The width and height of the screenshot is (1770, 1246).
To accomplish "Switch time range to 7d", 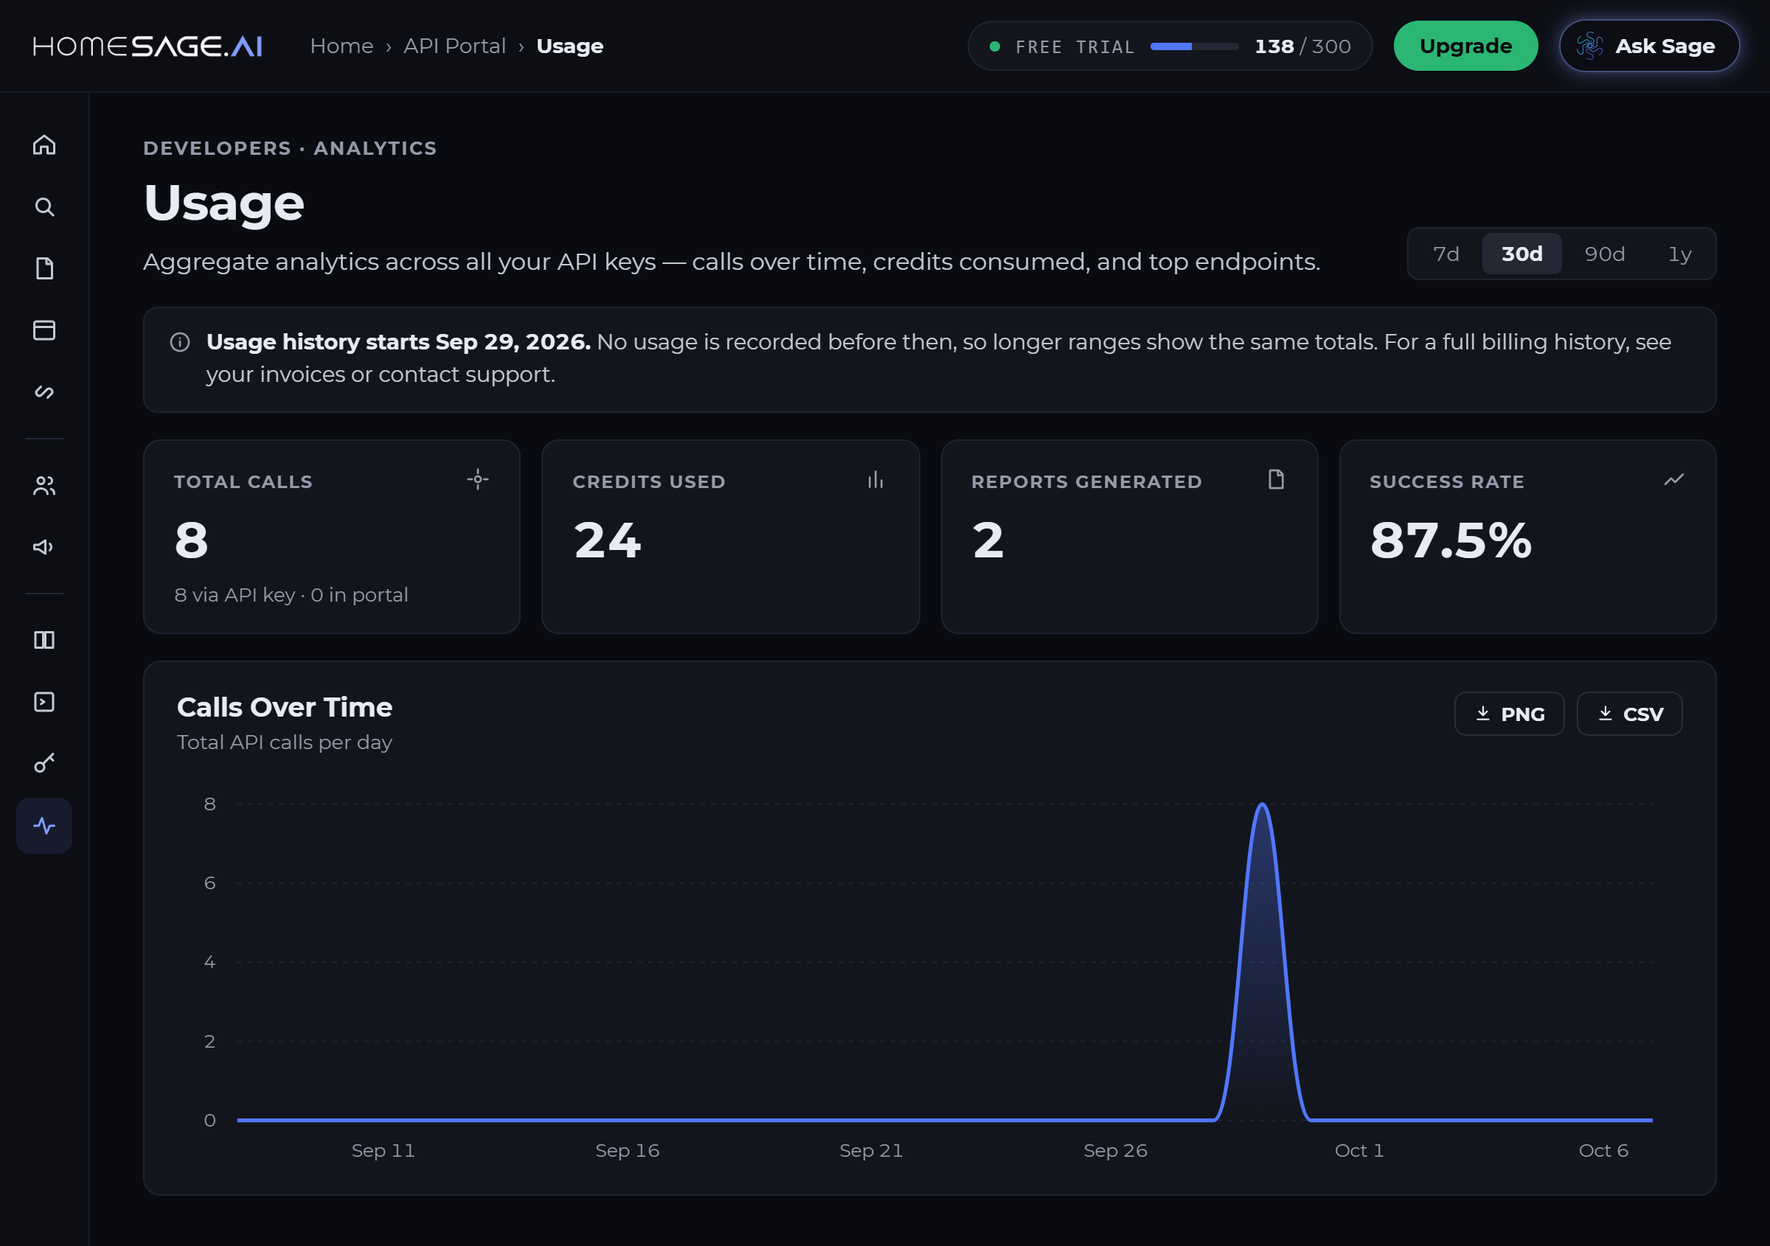I will click(1445, 254).
